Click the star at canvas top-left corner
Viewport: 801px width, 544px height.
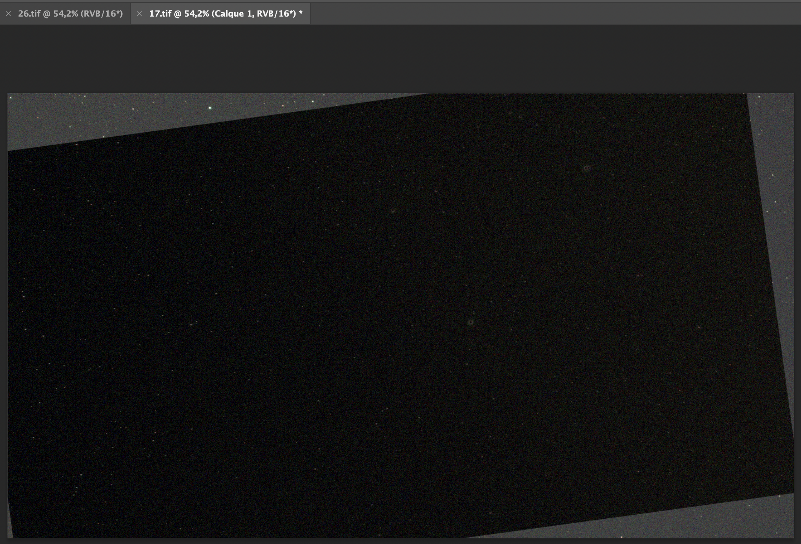tap(11, 98)
